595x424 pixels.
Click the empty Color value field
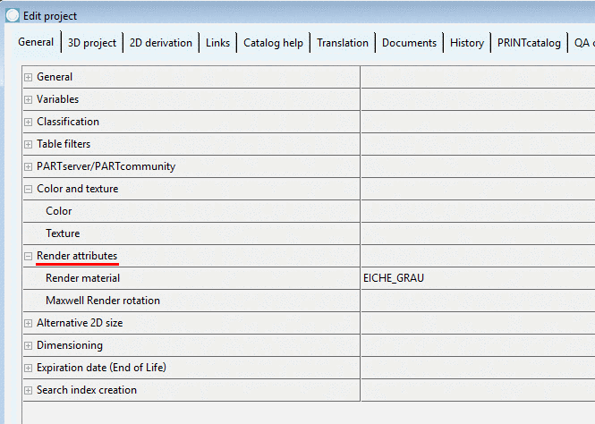[478, 211]
